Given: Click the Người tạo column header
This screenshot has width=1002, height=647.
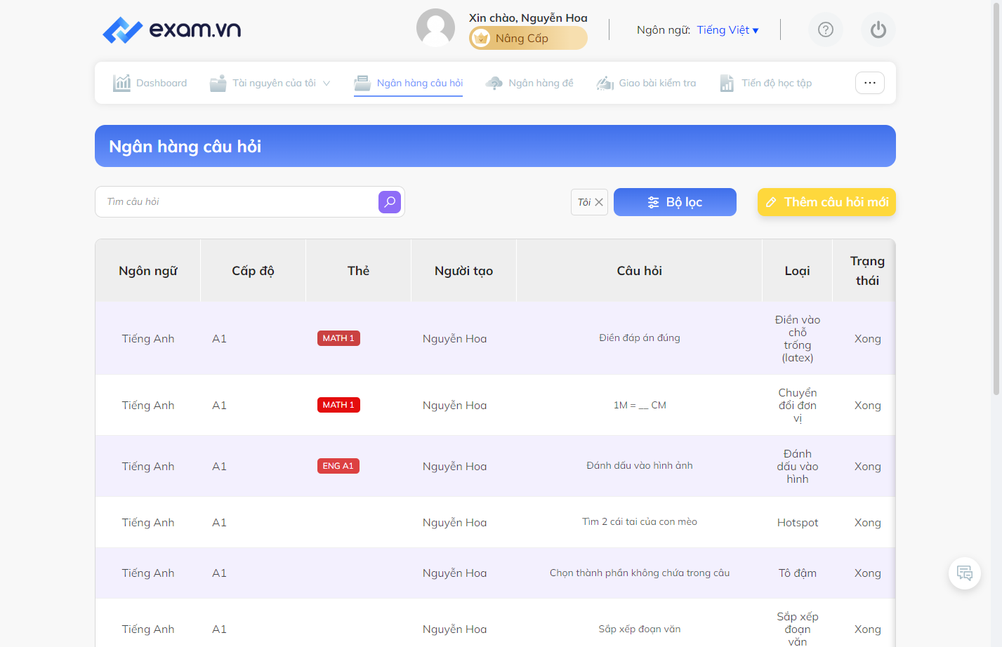Looking at the screenshot, I should (x=464, y=271).
